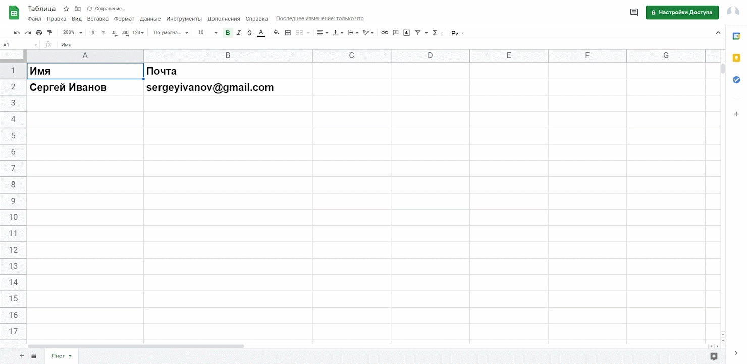This screenshot has width=747, height=364.
Task: Open the Дополнения menu
Action: point(224,19)
